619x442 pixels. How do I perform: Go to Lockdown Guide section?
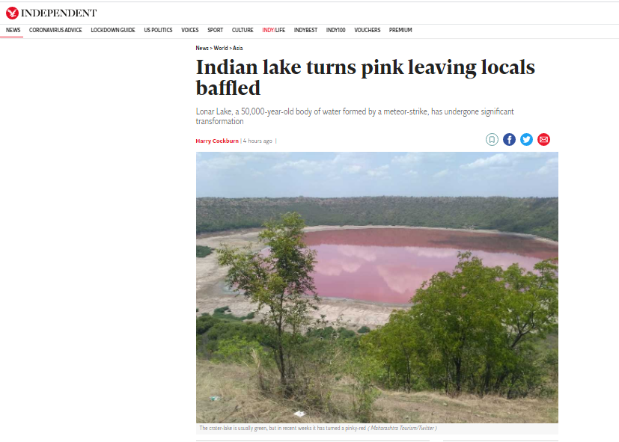click(x=113, y=30)
